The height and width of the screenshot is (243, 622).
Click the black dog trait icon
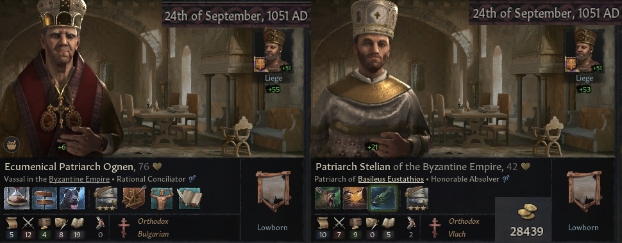point(72,198)
